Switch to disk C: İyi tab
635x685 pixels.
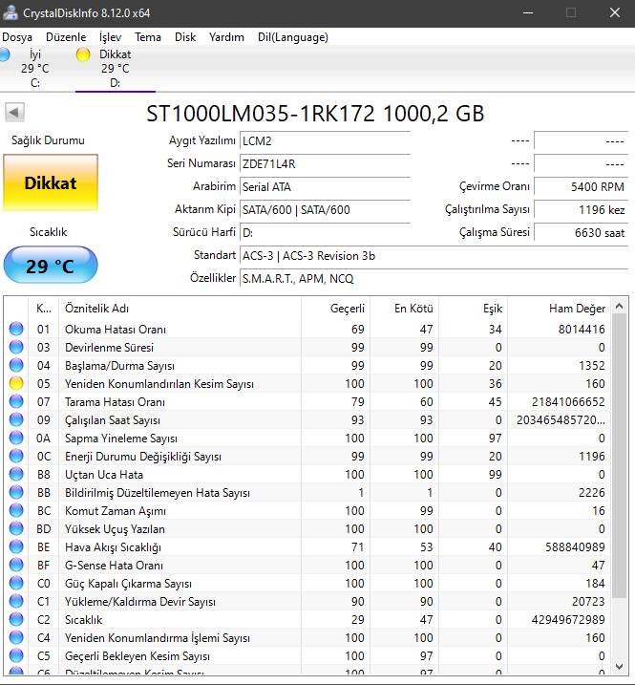[x=35, y=69]
